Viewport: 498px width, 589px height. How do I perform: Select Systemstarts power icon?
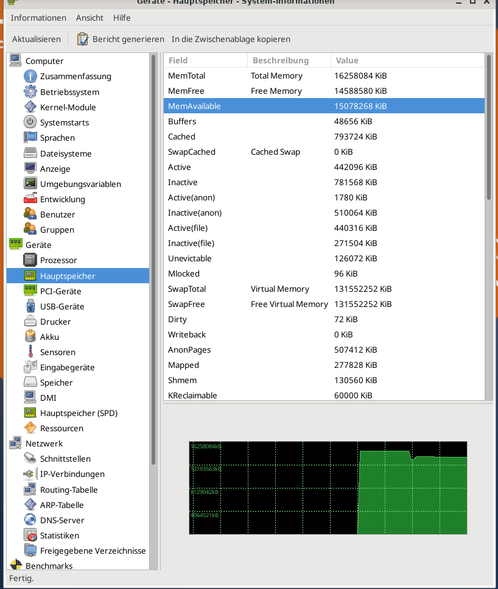[30, 122]
